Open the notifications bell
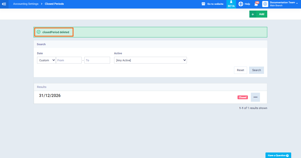Image resolution: width=301 pixels, height=158 pixels. click(x=256, y=4)
